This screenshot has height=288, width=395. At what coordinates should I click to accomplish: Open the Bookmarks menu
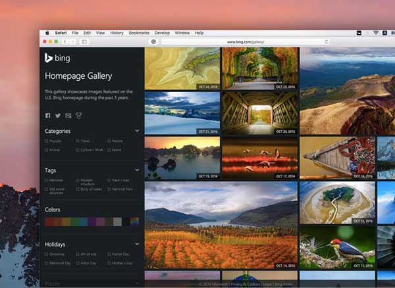(139, 33)
